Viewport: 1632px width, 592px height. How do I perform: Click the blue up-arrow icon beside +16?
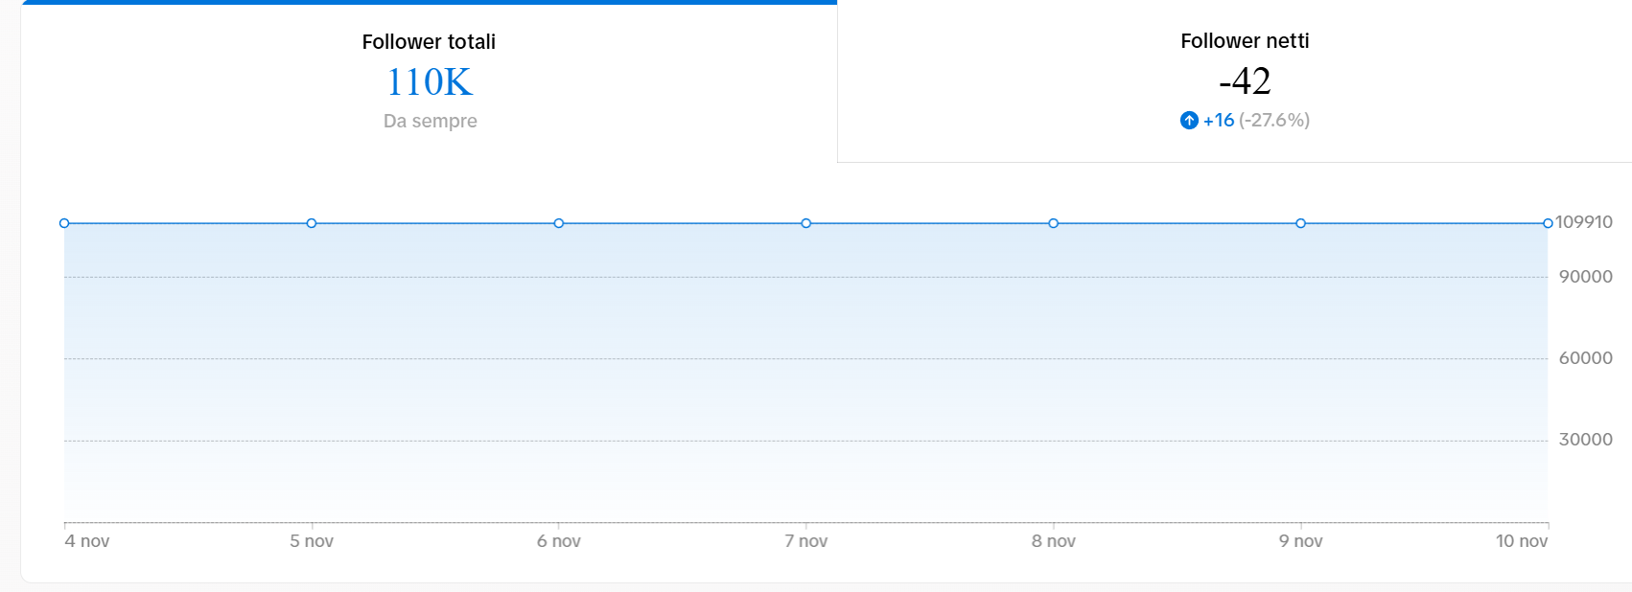coord(1189,121)
